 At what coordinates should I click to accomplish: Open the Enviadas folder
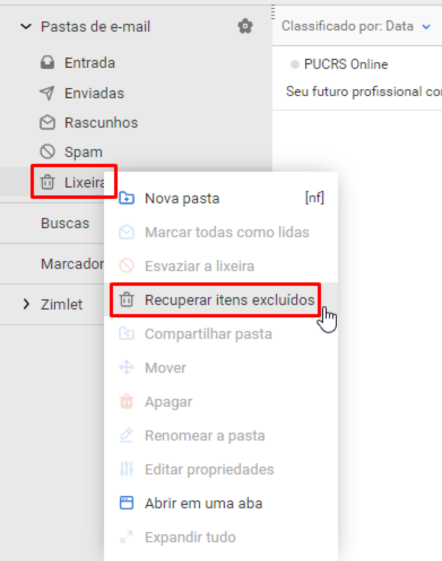94,93
